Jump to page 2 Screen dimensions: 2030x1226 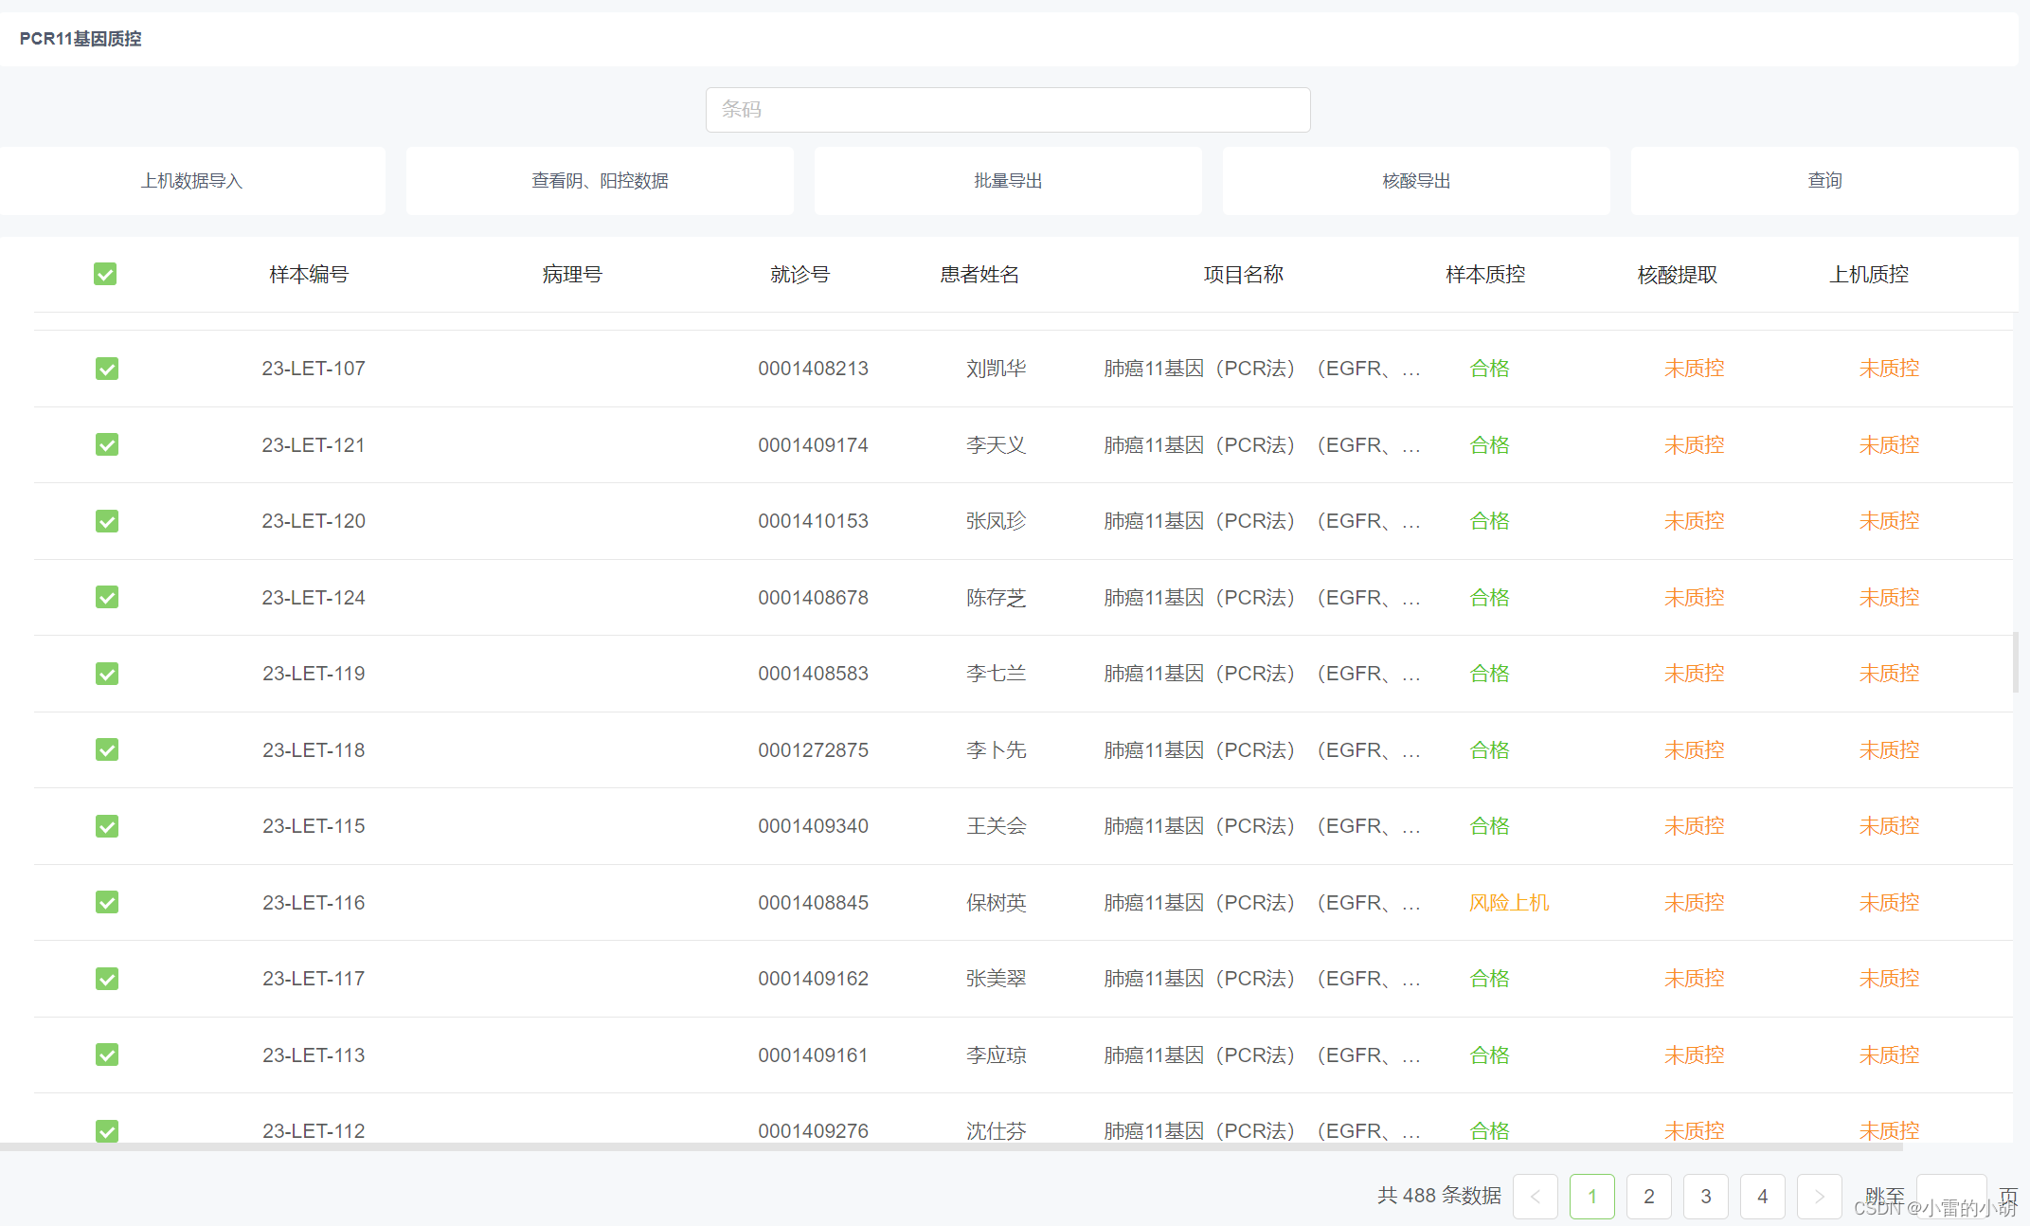[1648, 1196]
